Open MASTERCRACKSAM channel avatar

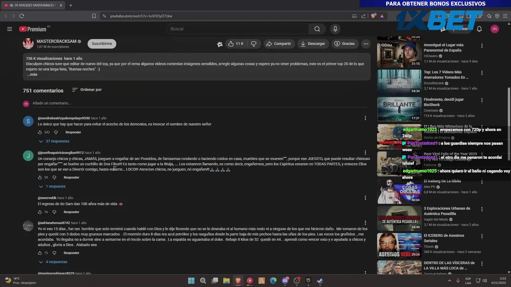tap(28, 44)
